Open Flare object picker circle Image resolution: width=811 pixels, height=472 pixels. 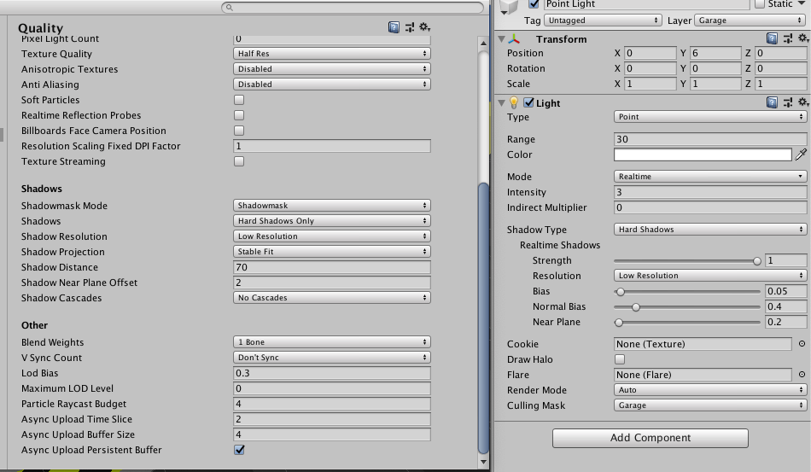point(802,375)
